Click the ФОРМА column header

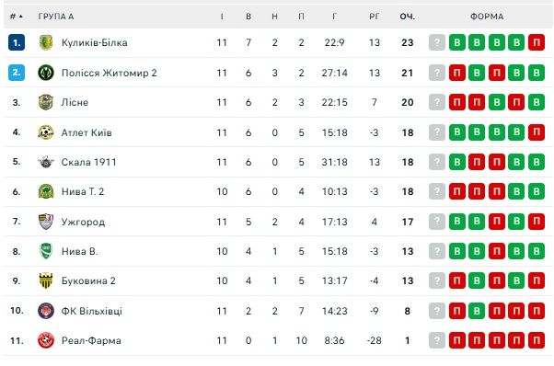487,17
